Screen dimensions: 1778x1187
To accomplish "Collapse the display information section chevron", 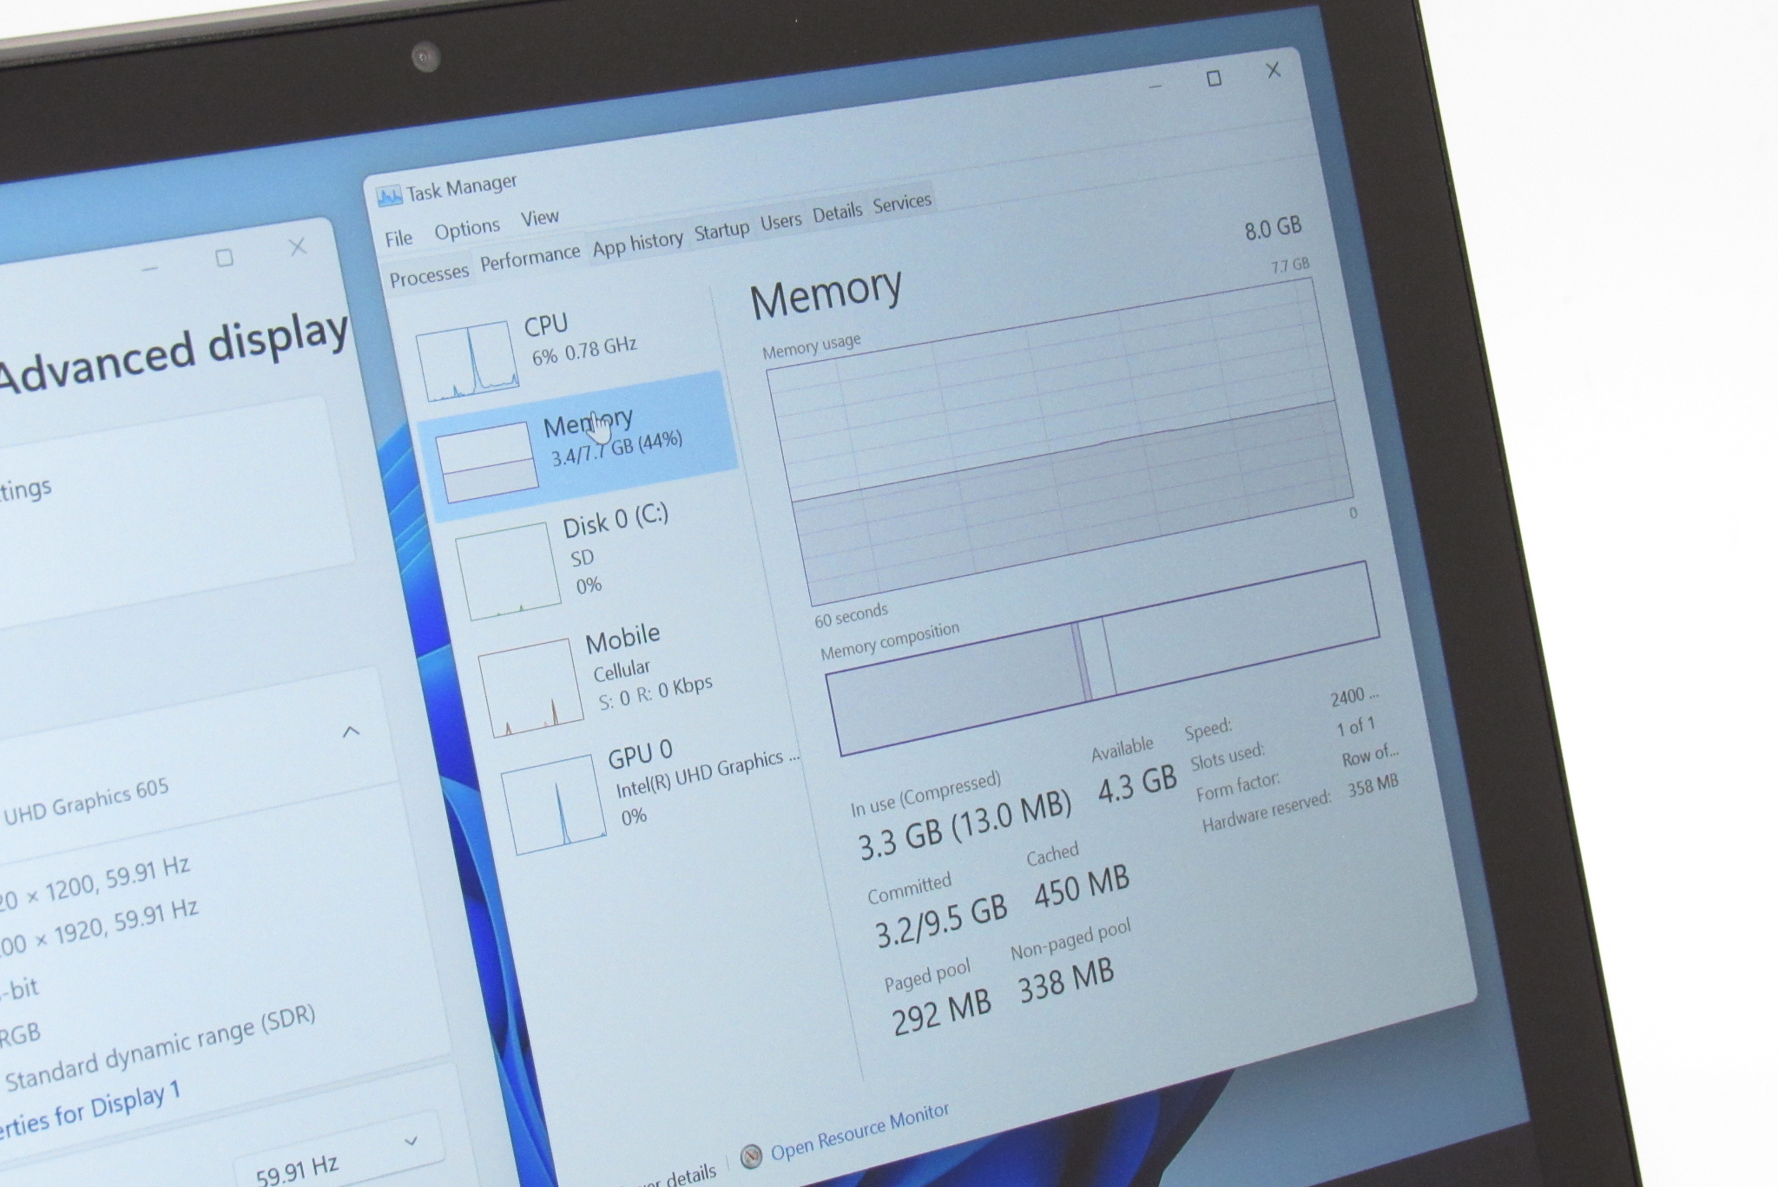I will click(351, 731).
